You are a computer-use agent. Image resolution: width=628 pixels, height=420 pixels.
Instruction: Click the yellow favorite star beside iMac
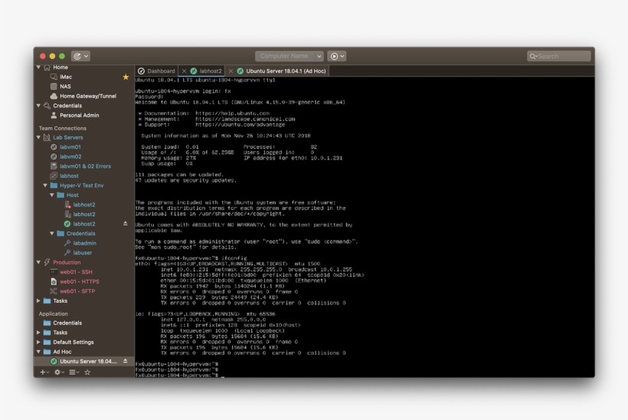pyautogui.click(x=126, y=77)
